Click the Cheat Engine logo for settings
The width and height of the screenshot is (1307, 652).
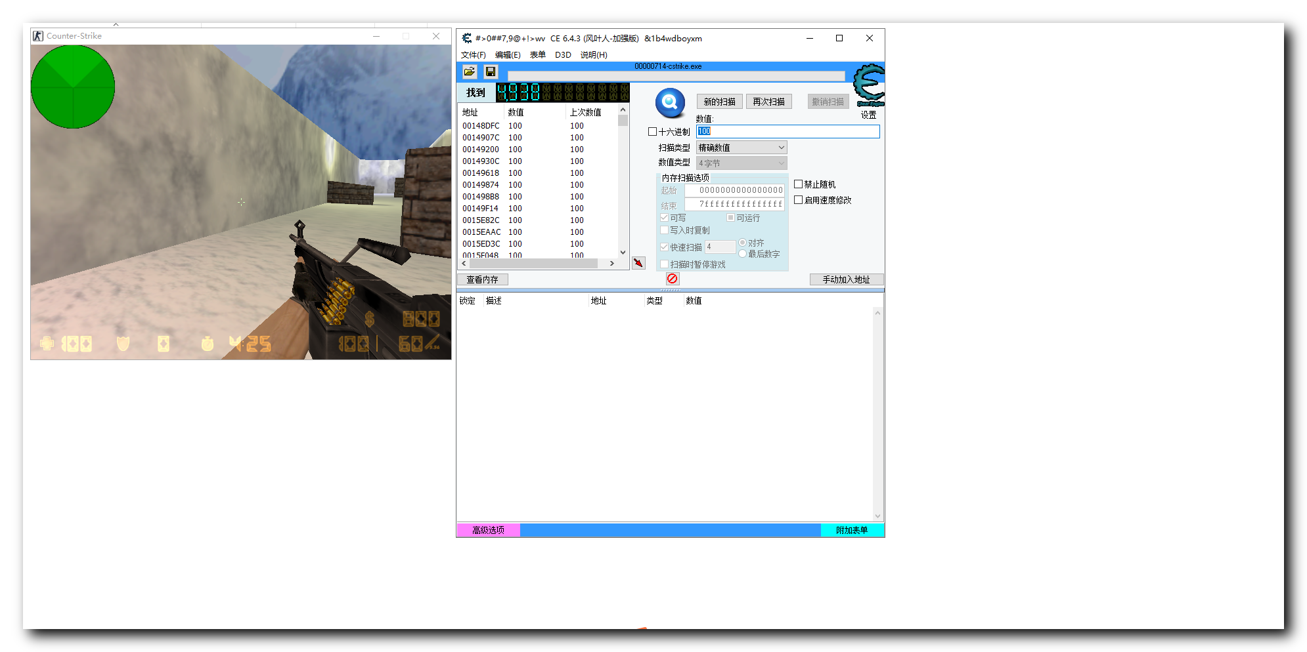point(869,85)
